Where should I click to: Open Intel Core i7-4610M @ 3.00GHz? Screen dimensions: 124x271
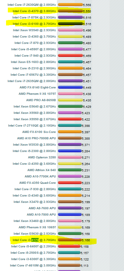pos(33,265)
